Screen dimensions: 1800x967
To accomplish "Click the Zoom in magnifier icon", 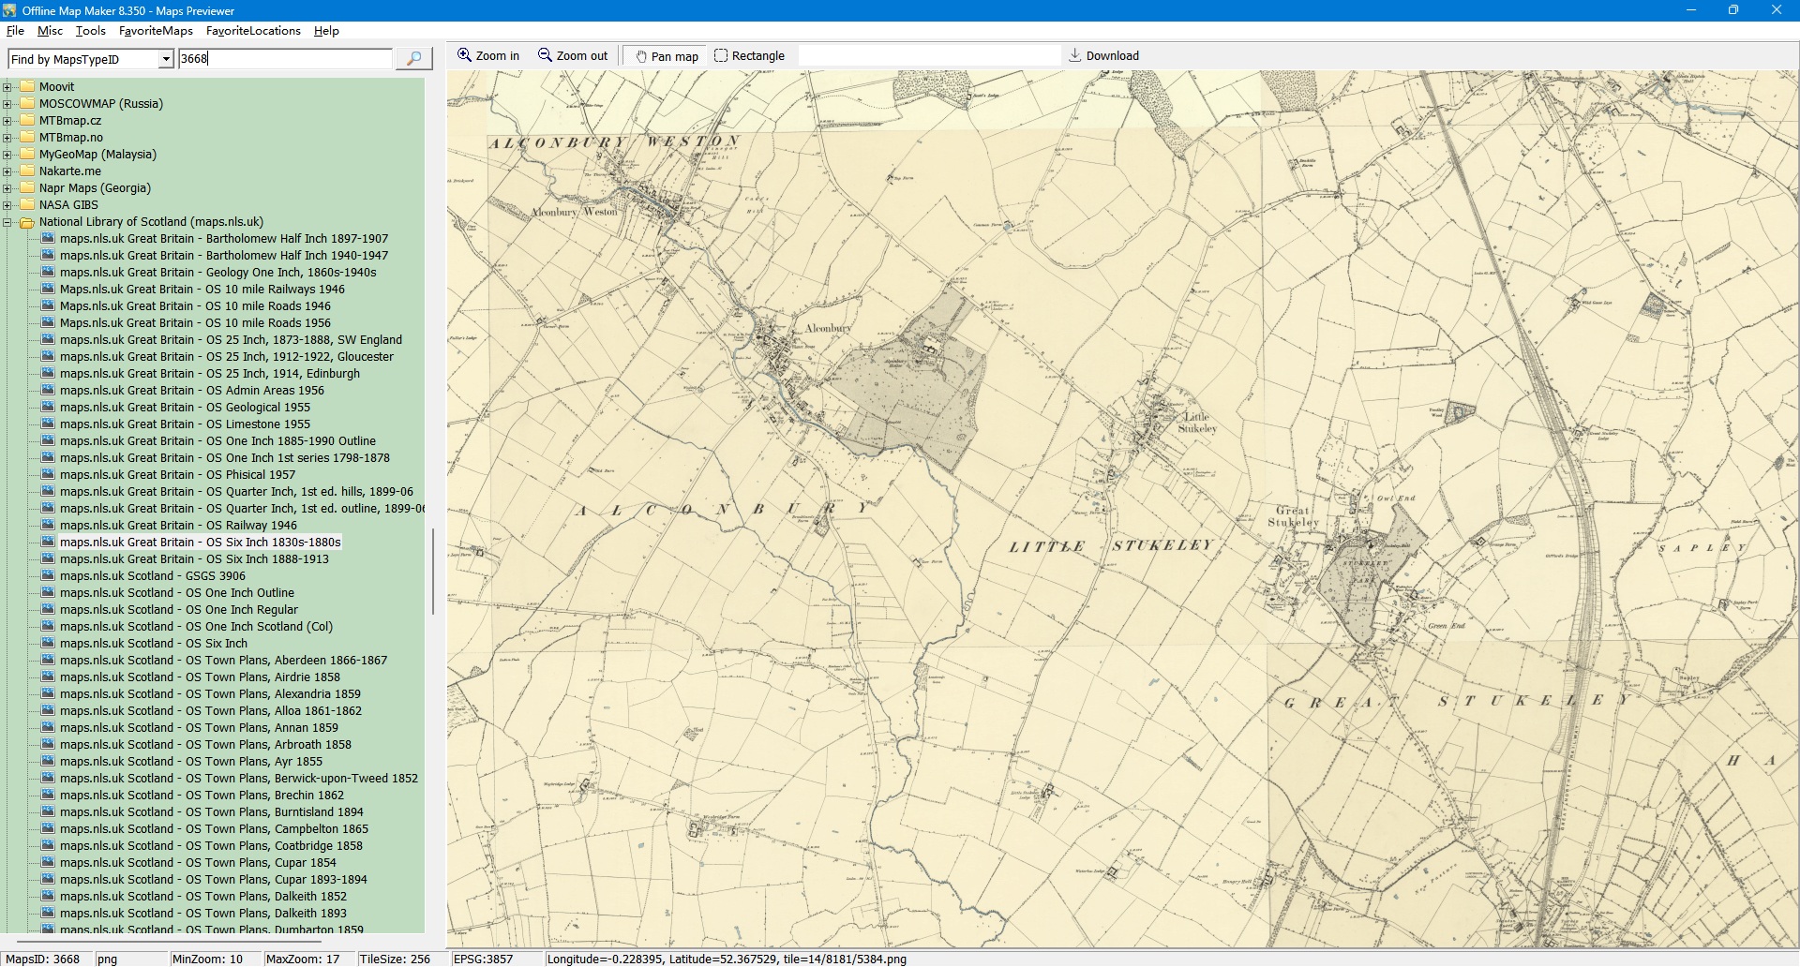I will point(464,55).
